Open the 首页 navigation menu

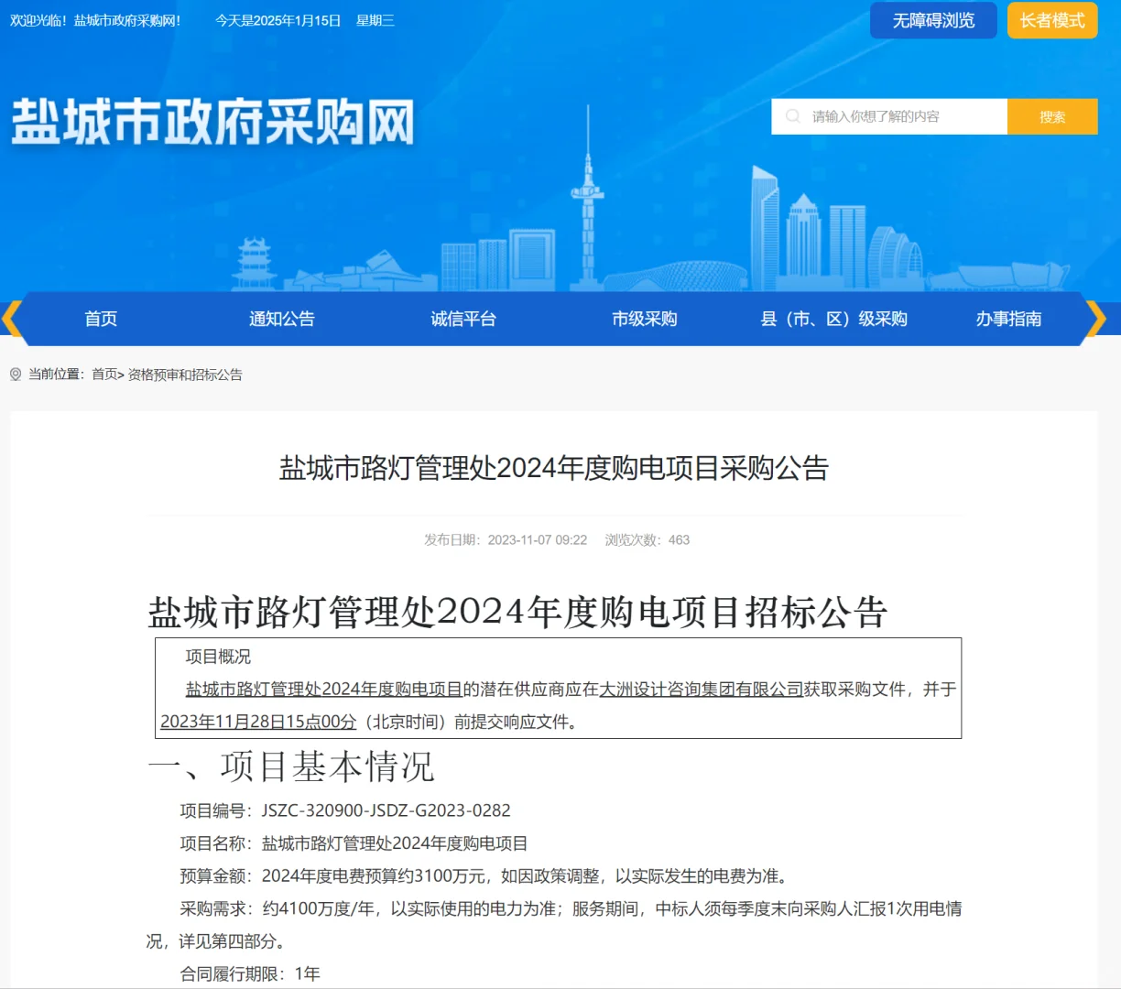(100, 319)
